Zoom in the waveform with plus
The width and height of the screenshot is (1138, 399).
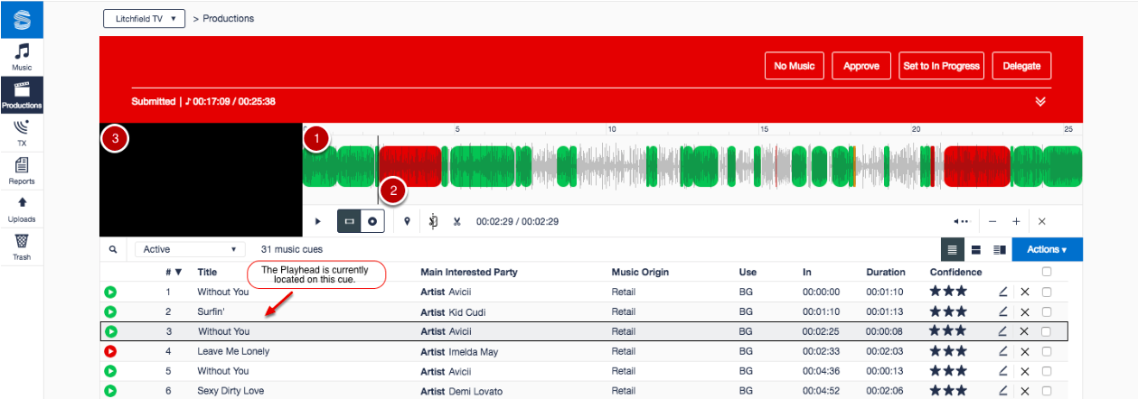click(1016, 221)
